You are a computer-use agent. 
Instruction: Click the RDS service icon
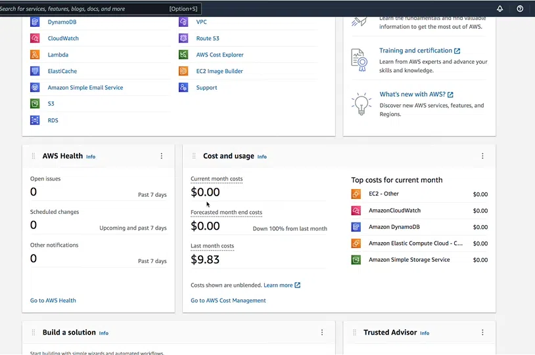pyautogui.click(x=35, y=120)
